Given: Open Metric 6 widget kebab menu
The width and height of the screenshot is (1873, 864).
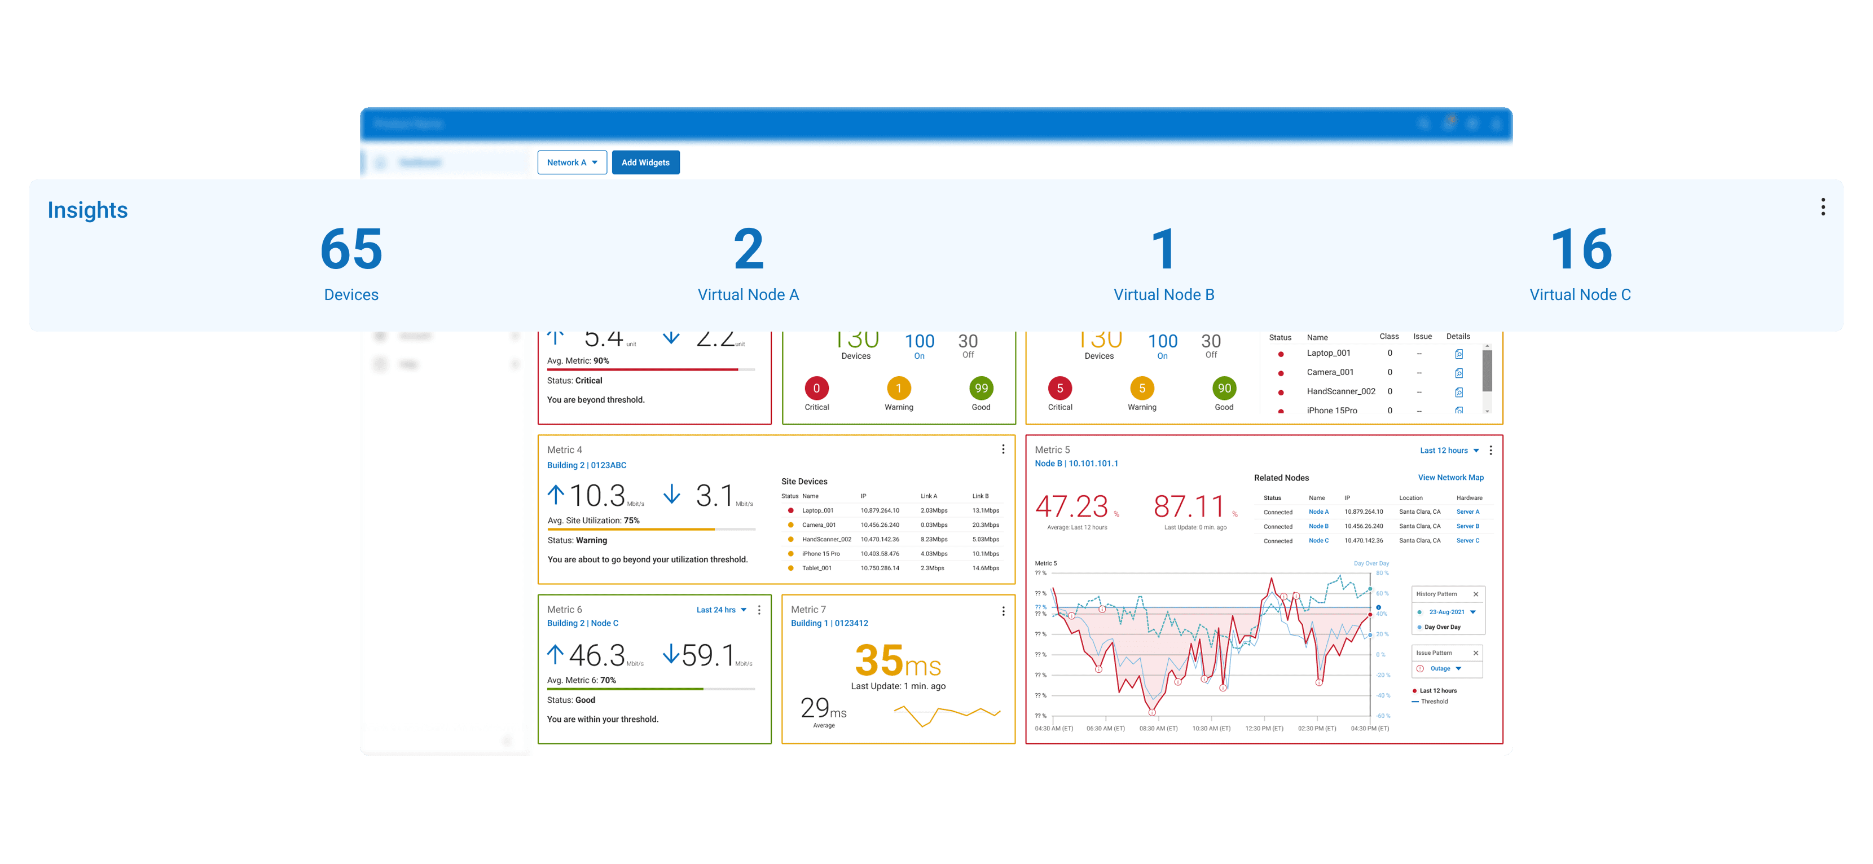Looking at the screenshot, I should (x=759, y=610).
